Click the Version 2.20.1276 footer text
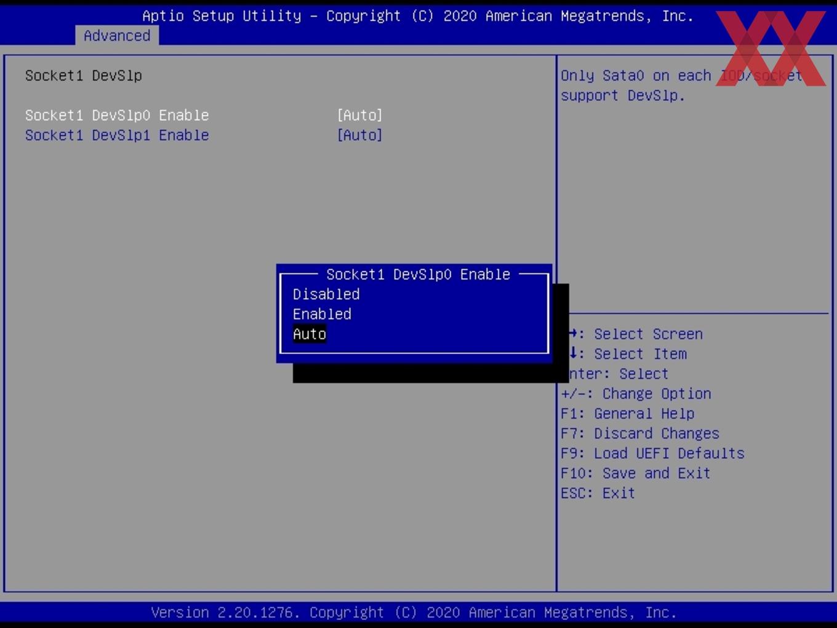Screen dimensions: 837x628 414,613
